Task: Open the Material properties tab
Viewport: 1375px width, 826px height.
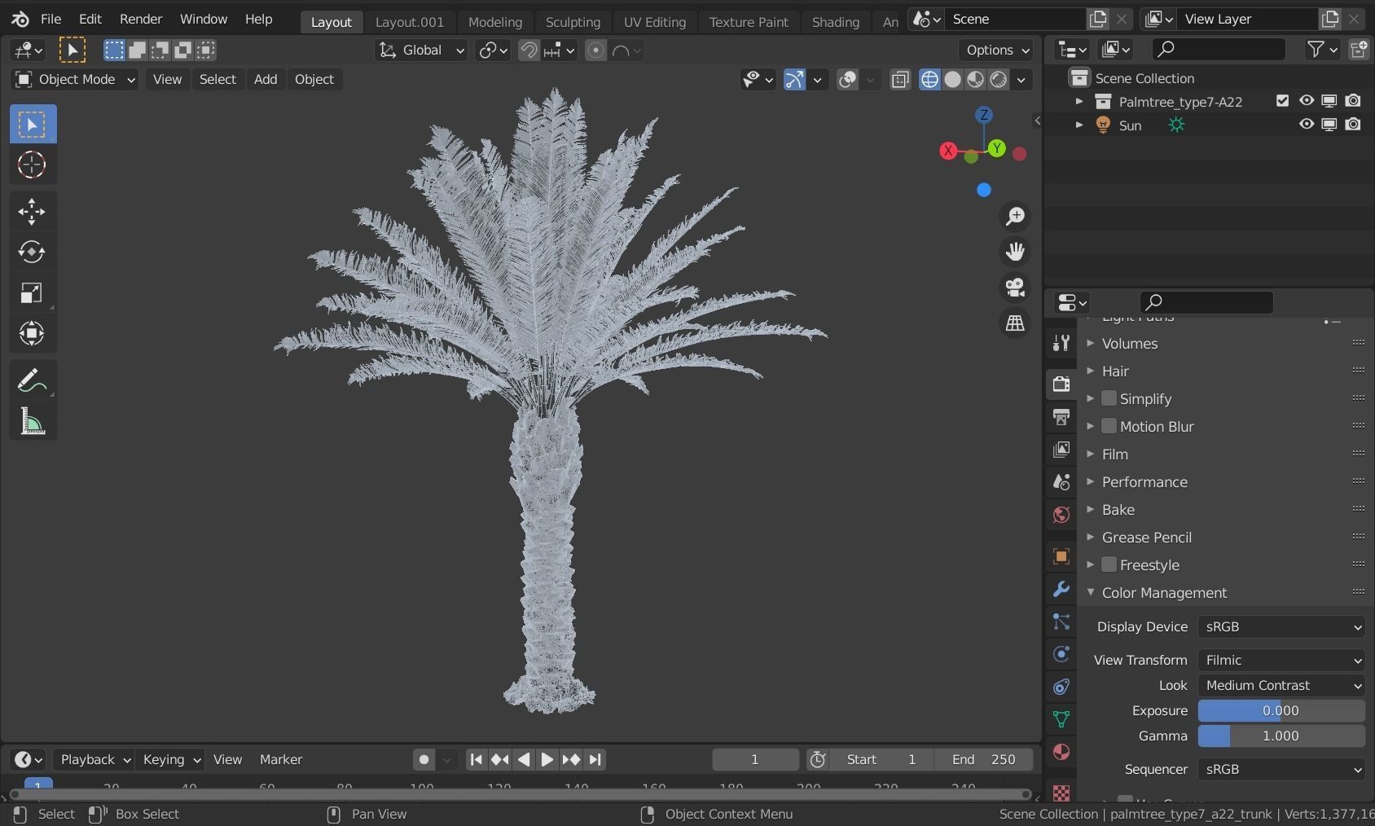Action: [1061, 752]
